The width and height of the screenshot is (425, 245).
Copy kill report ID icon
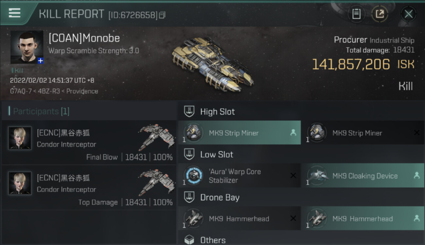(162, 15)
